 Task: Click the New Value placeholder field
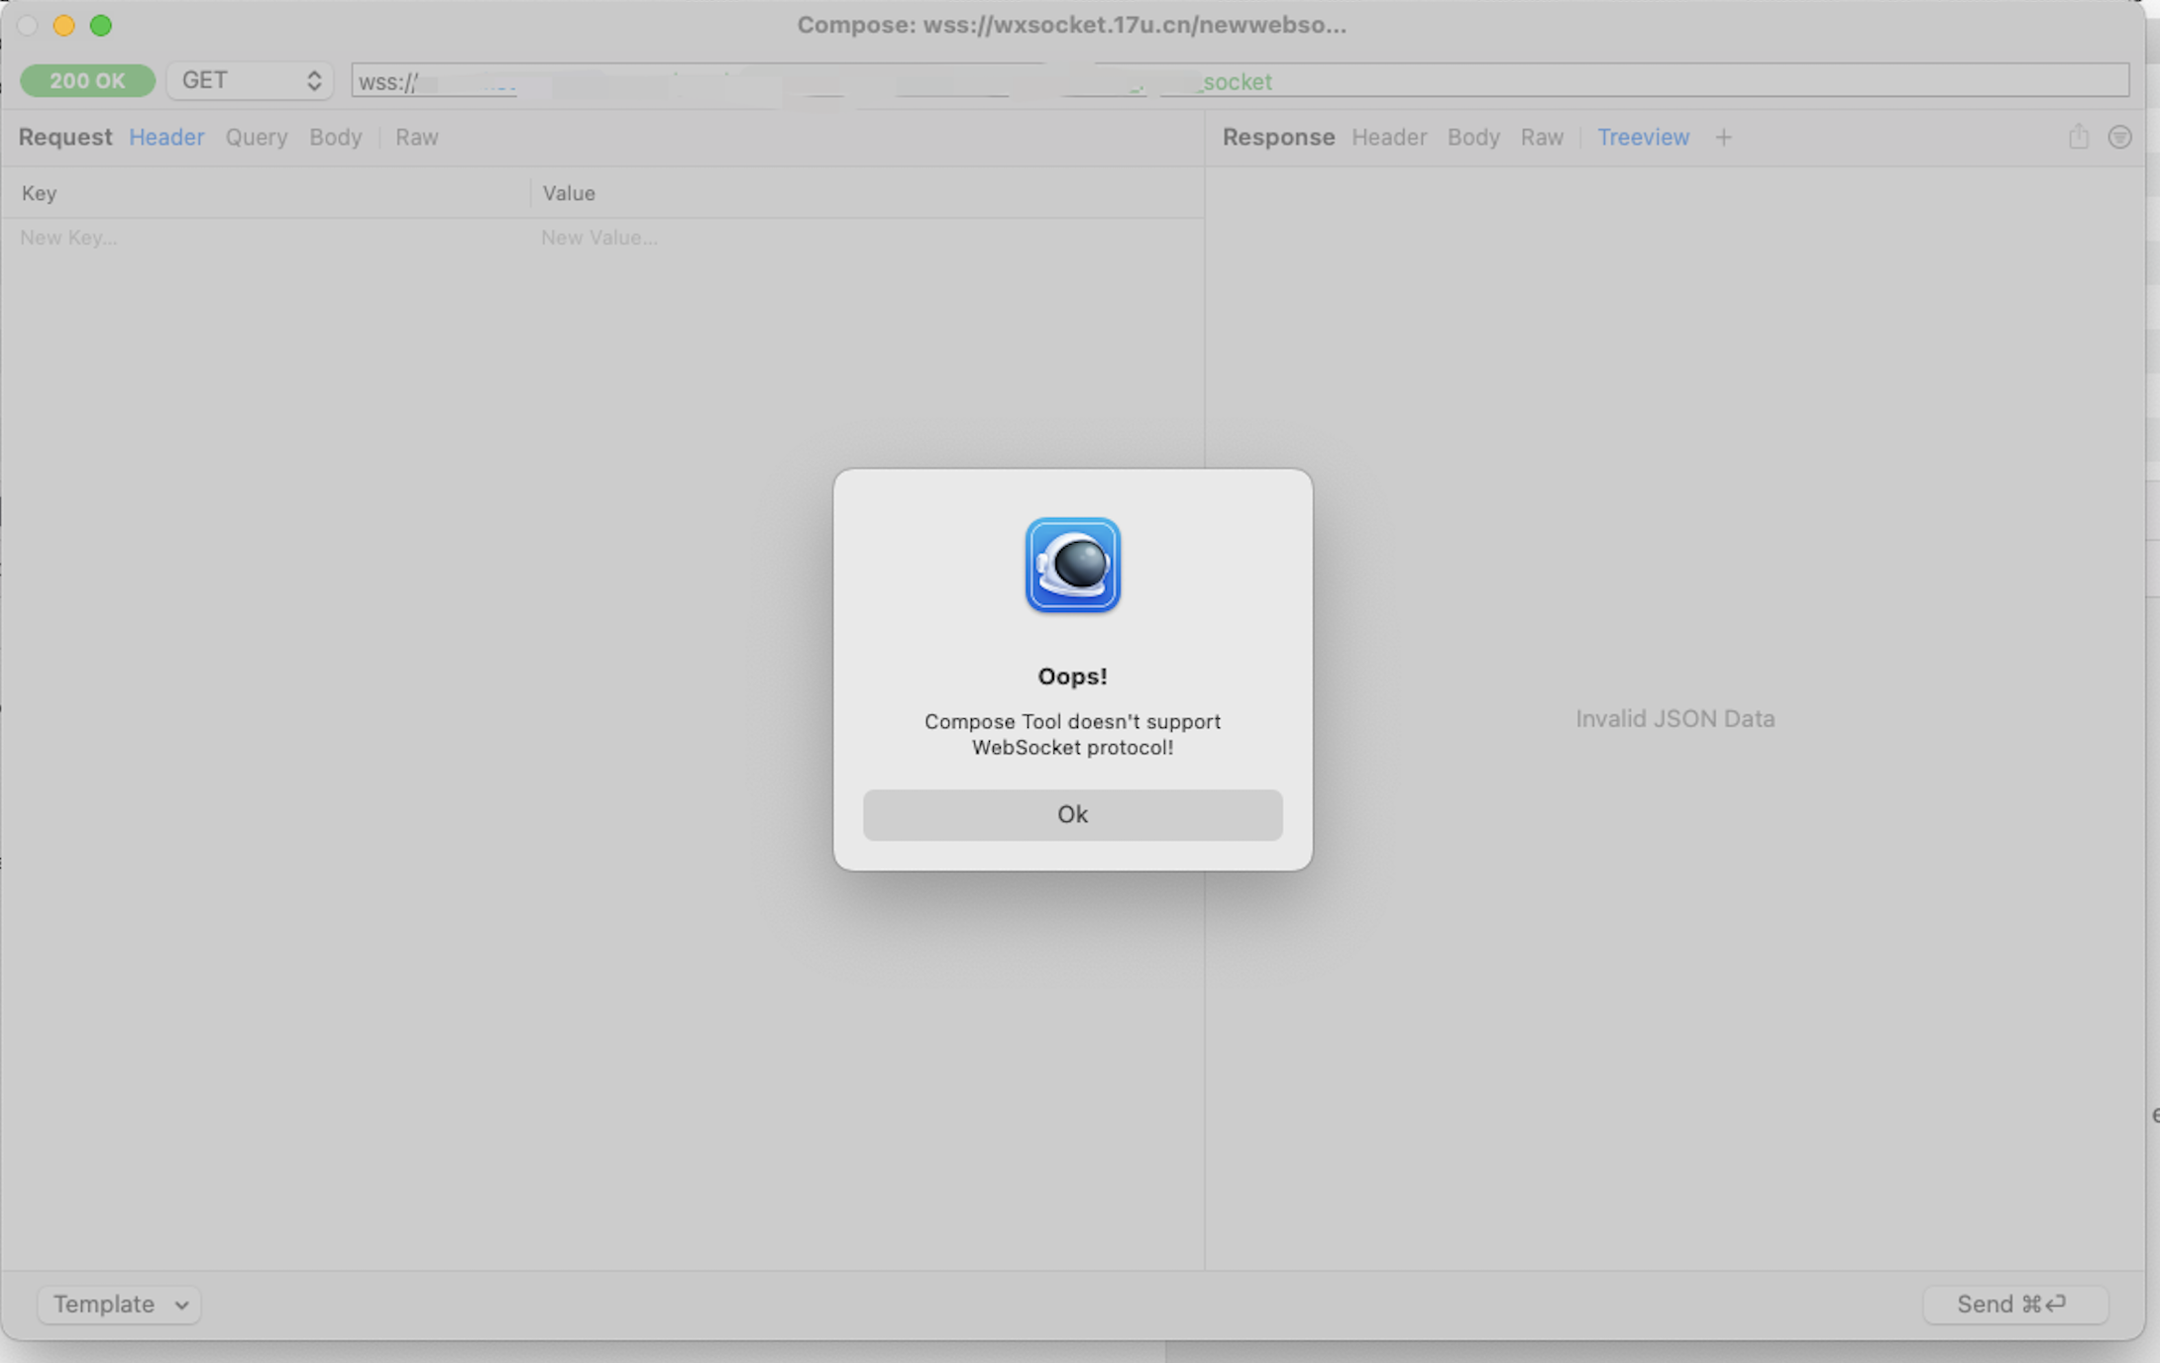tap(599, 238)
